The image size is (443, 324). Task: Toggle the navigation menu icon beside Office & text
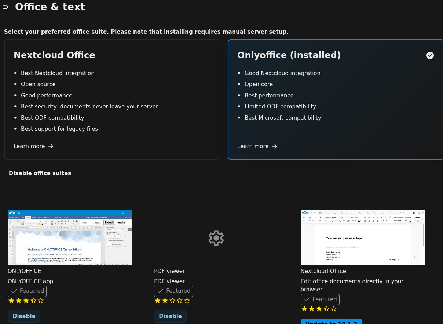tap(6, 7)
